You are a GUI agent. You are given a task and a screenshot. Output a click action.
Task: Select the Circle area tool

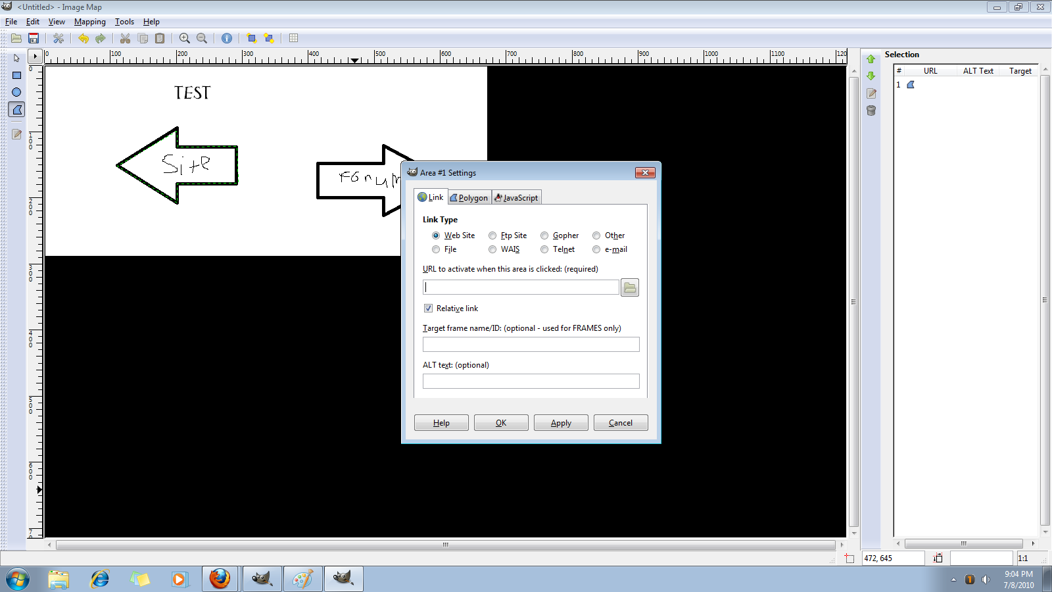17,92
